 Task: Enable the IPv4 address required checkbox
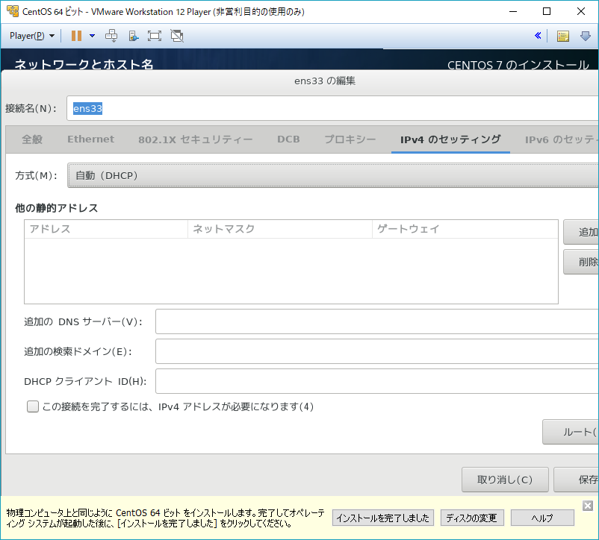(x=33, y=406)
